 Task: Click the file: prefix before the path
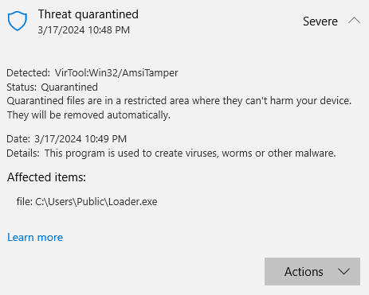pyautogui.click(x=25, y=202)
